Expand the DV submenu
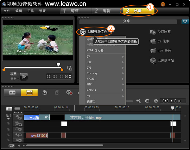Screen dimensions: 190x150 (x=105, y=57)
